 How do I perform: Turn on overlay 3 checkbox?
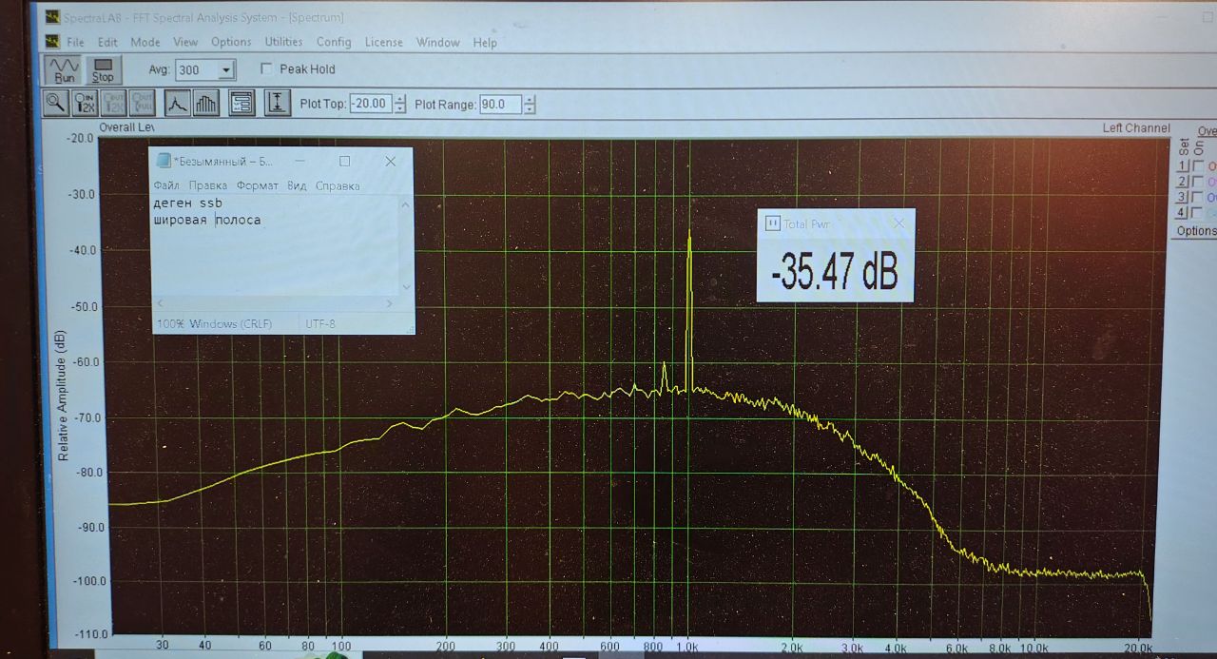1198,198
